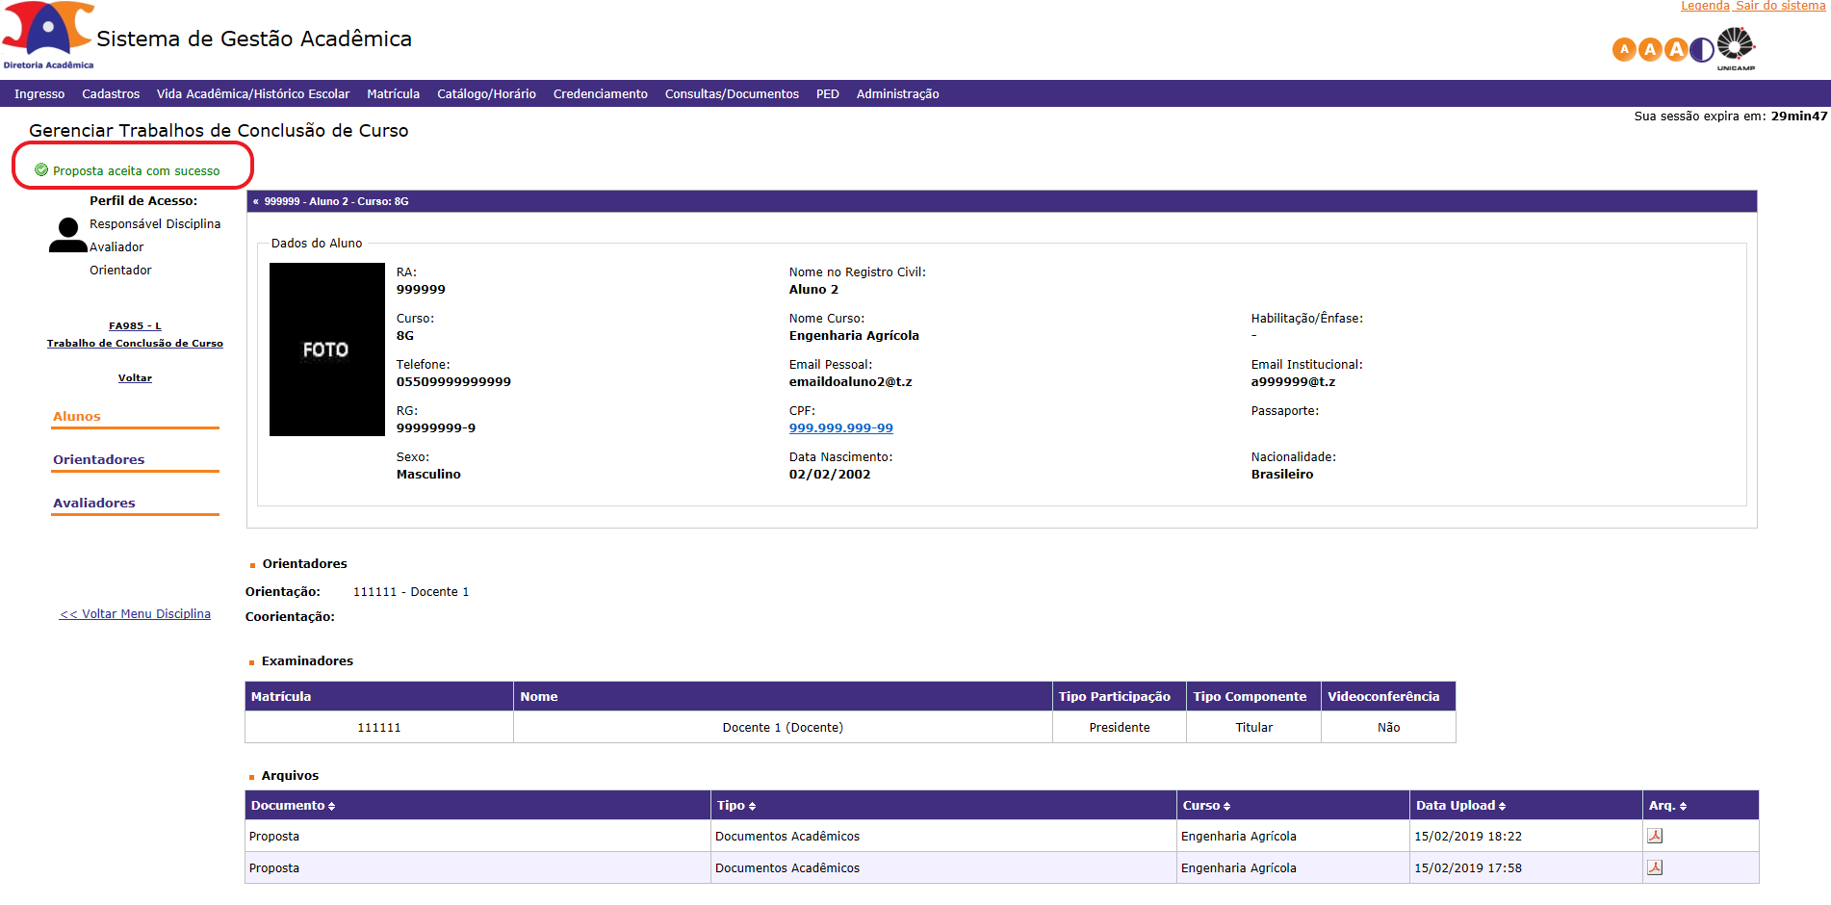Click the Legenda link
This screenshot has width=1831, height=905.
click(x=1705, y=6)
